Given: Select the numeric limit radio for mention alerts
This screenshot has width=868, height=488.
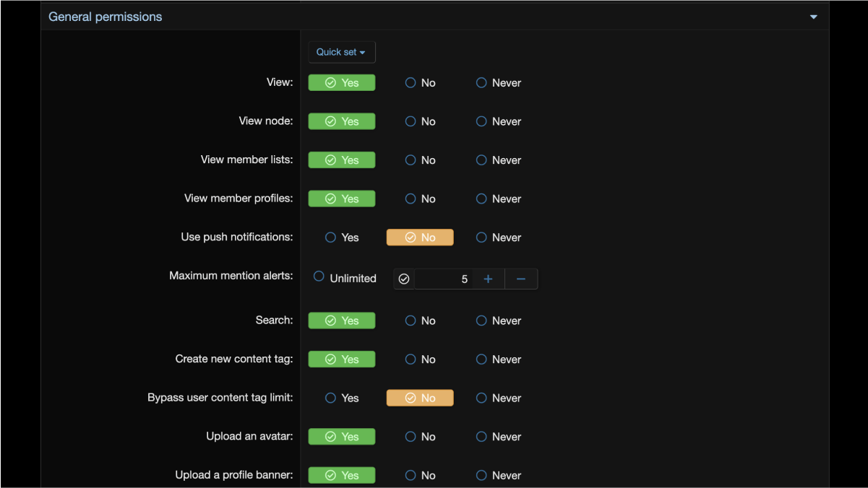Looking at the screenshot, I should pos(404,279).
